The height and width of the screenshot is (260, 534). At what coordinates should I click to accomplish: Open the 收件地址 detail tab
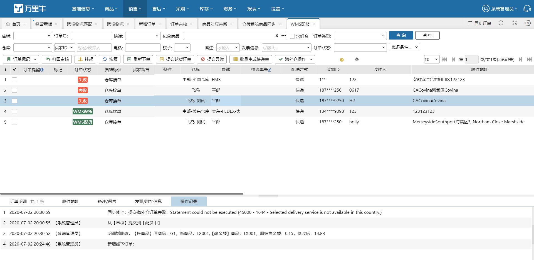70,202
